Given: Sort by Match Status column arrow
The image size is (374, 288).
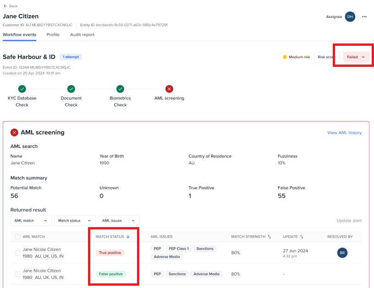Looking at the screenshot, I should (128, 237).
